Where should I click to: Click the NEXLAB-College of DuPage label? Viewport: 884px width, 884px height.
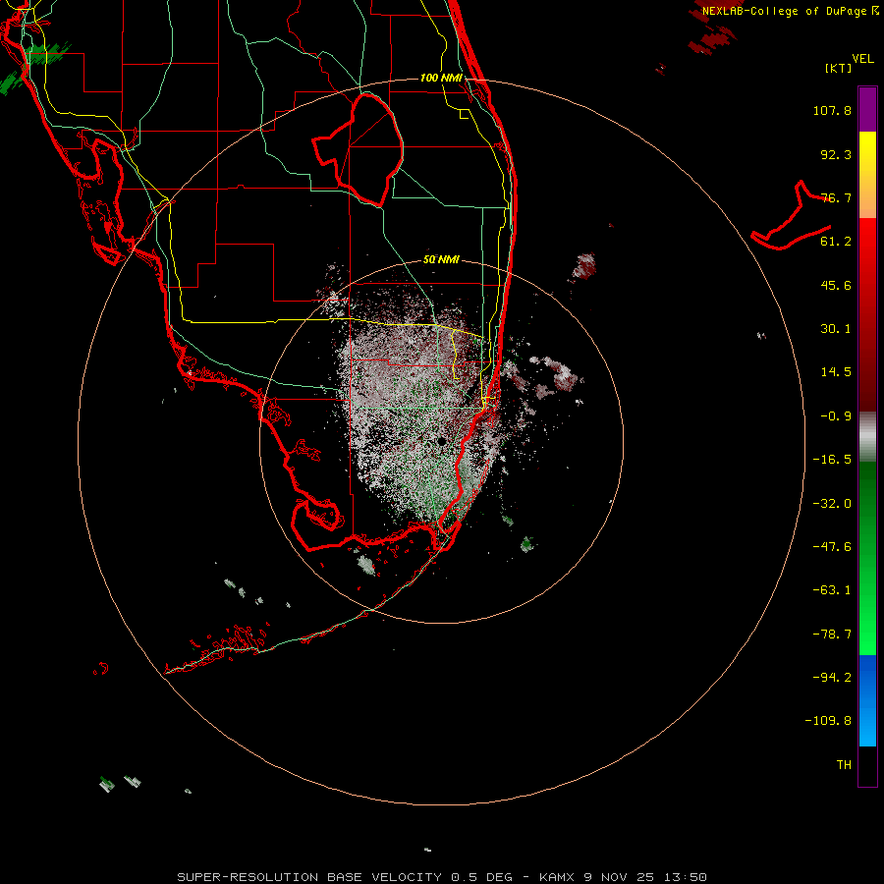point(791,11)
